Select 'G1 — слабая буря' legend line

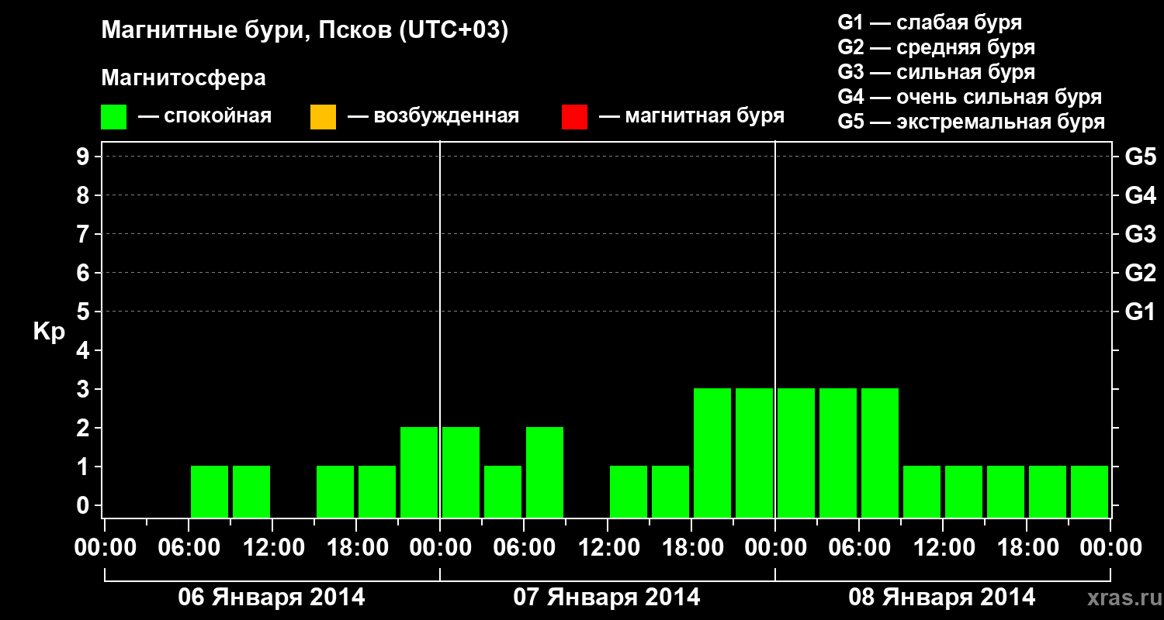click(x=930, y=22)
